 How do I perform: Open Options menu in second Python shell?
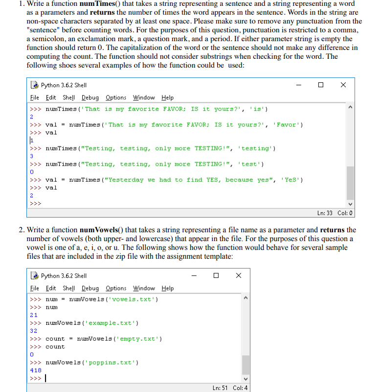tap(116, 288)
